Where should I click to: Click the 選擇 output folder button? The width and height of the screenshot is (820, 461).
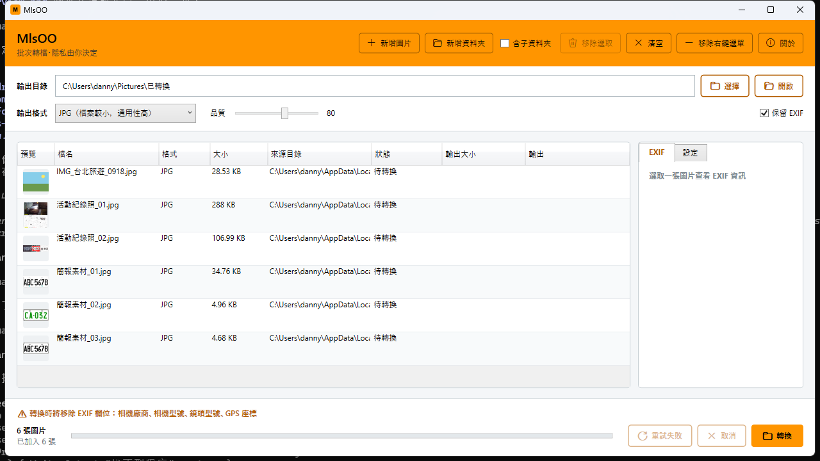(725, 86)
